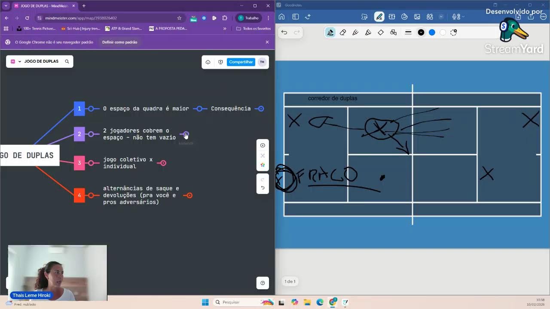Select topic number 1 box
The height and width of the screenshot is (309, 550).
point(79,109)
